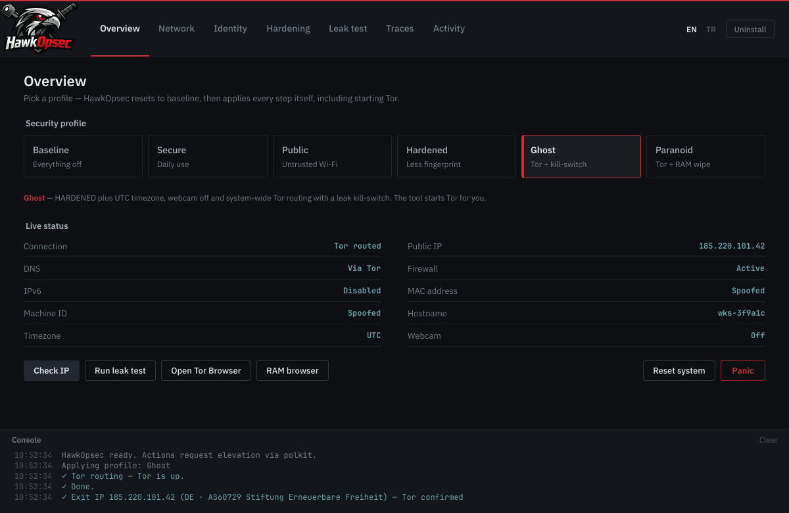This screenshot has height=513, width=789.
Task: Click the DNS value 'Via Tor'
Action: (364, 268)
